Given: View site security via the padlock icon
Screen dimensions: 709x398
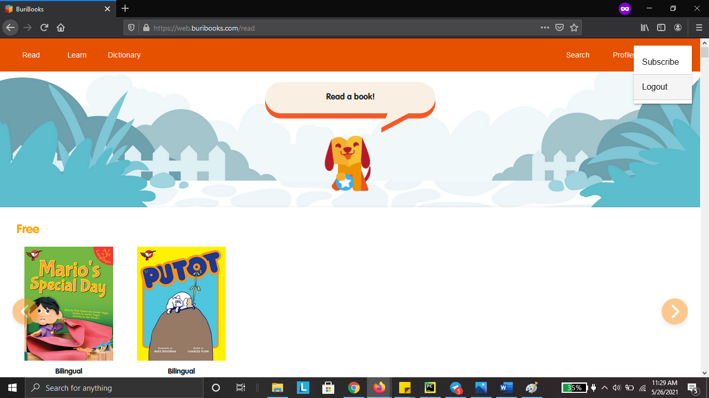Looking at the screenshot, I should [x=146, y=28].
